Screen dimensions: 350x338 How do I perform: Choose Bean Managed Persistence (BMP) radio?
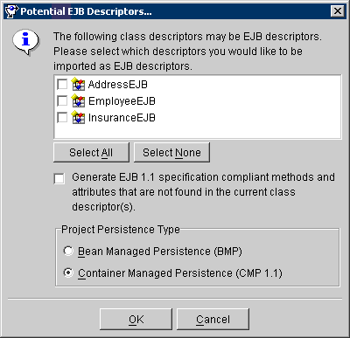click(x=68, y=251)
